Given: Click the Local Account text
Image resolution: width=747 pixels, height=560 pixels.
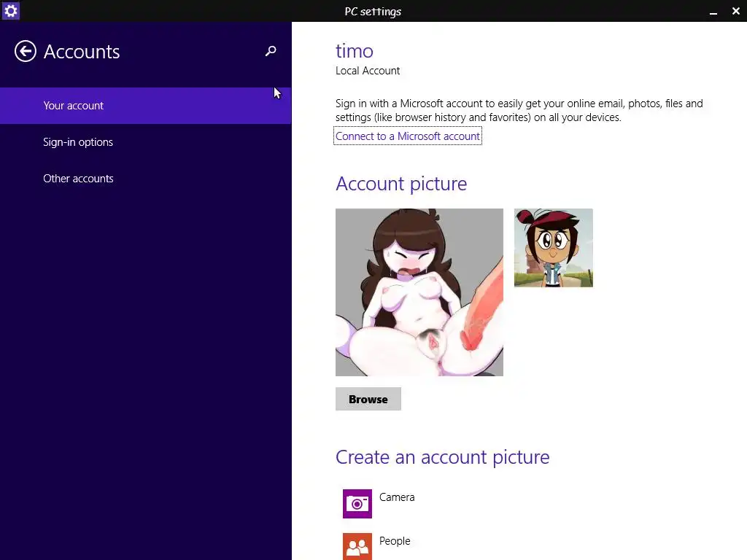Looking at the screenshot, I should [x=368, y=71].
